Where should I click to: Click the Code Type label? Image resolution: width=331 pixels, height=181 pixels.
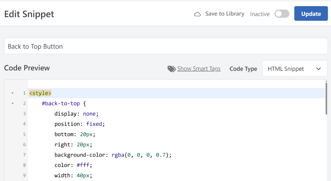[243, 69]
